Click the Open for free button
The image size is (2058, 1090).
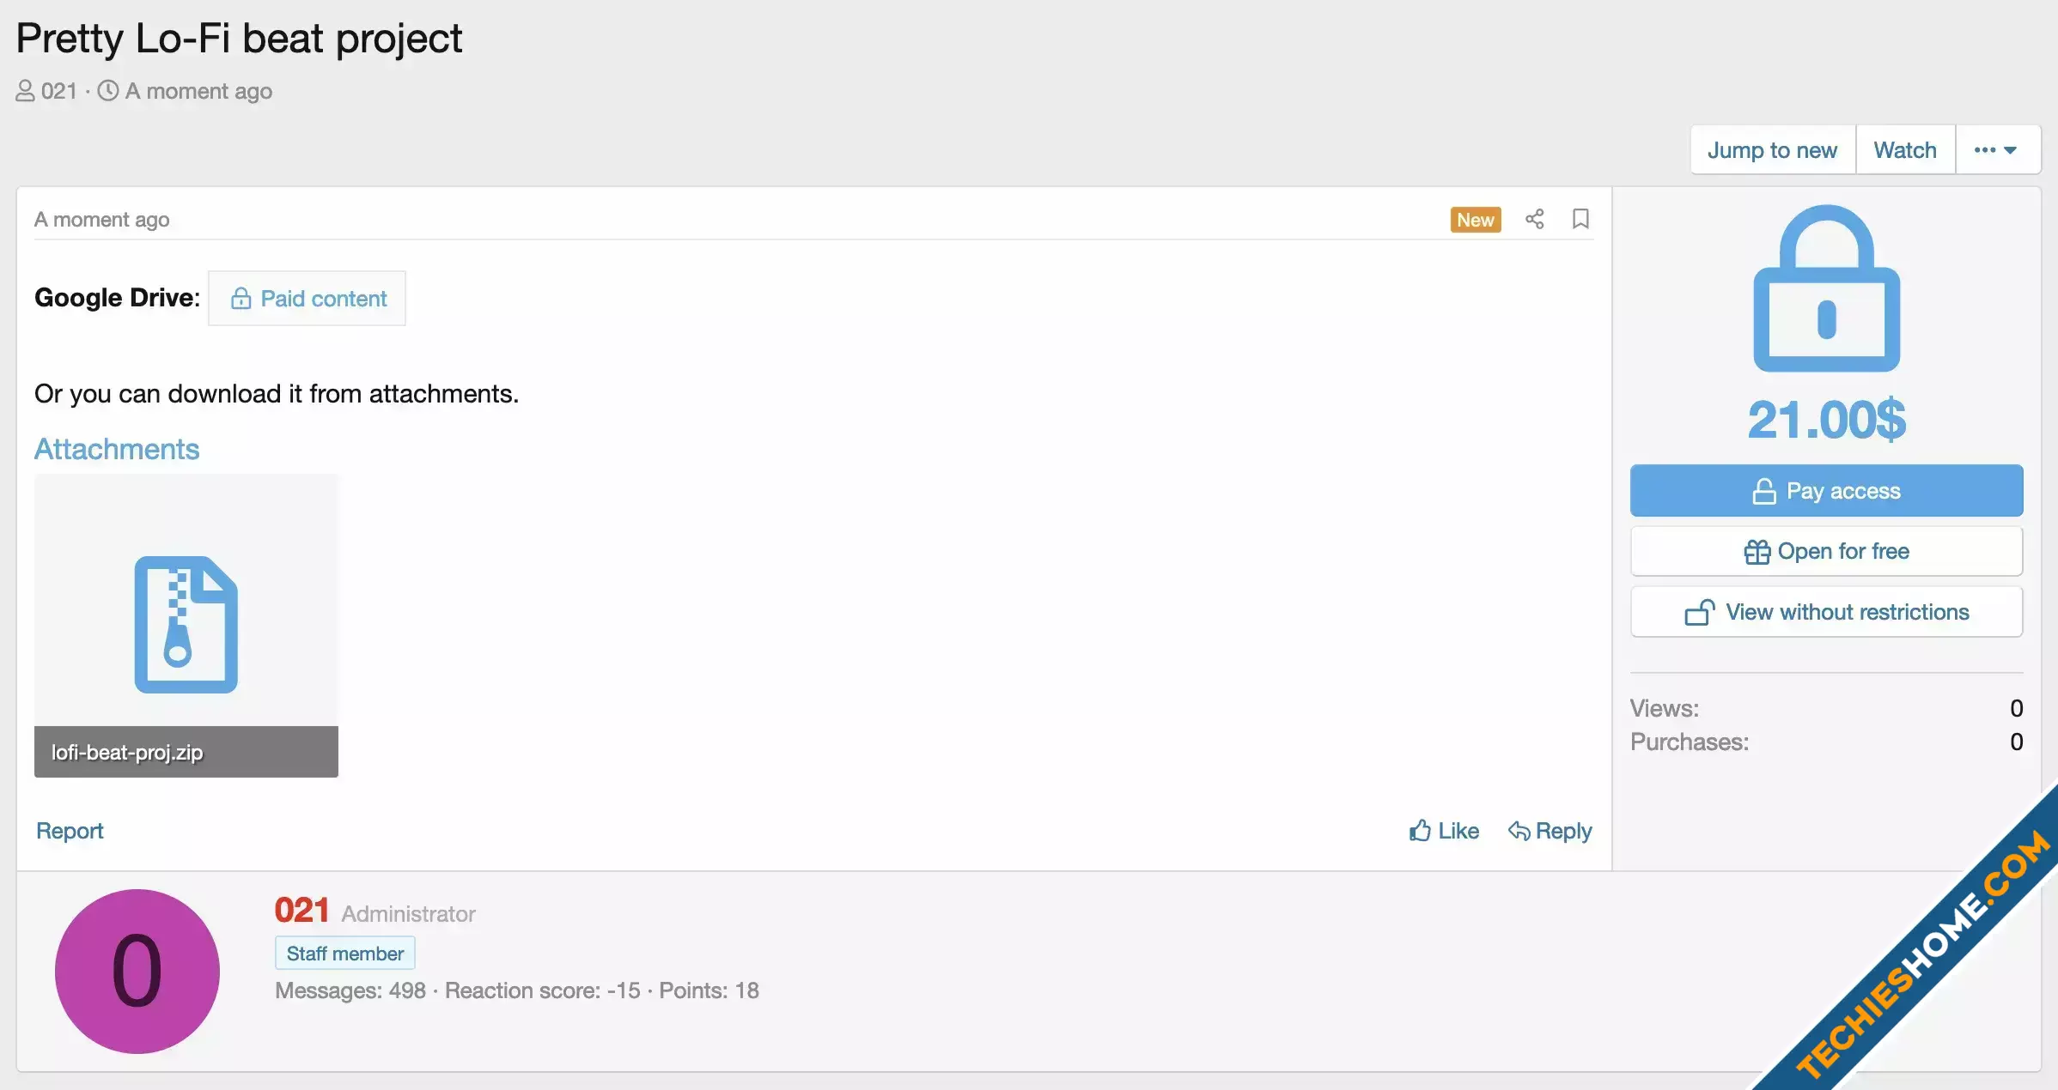(1826, 551)
